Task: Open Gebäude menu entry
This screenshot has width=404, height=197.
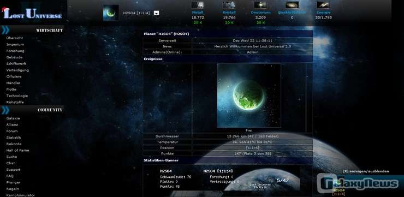Action: pos(14,57)
